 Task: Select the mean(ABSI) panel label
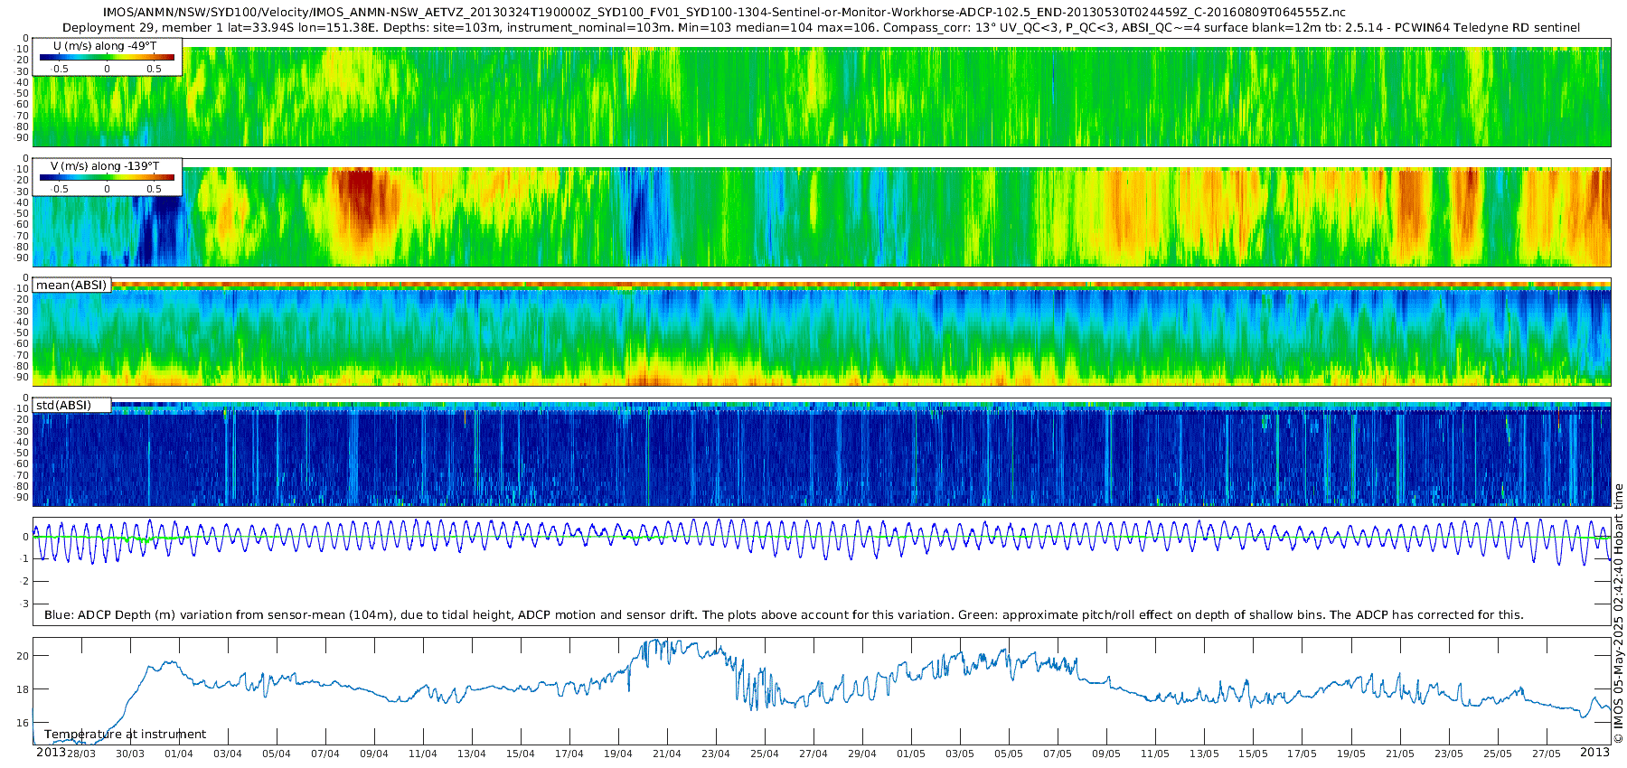[x=71, y=285]
